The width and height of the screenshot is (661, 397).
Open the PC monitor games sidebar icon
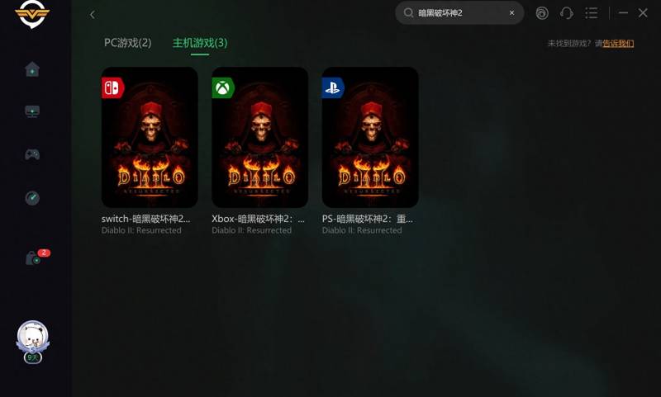click(x=32, y=111)
